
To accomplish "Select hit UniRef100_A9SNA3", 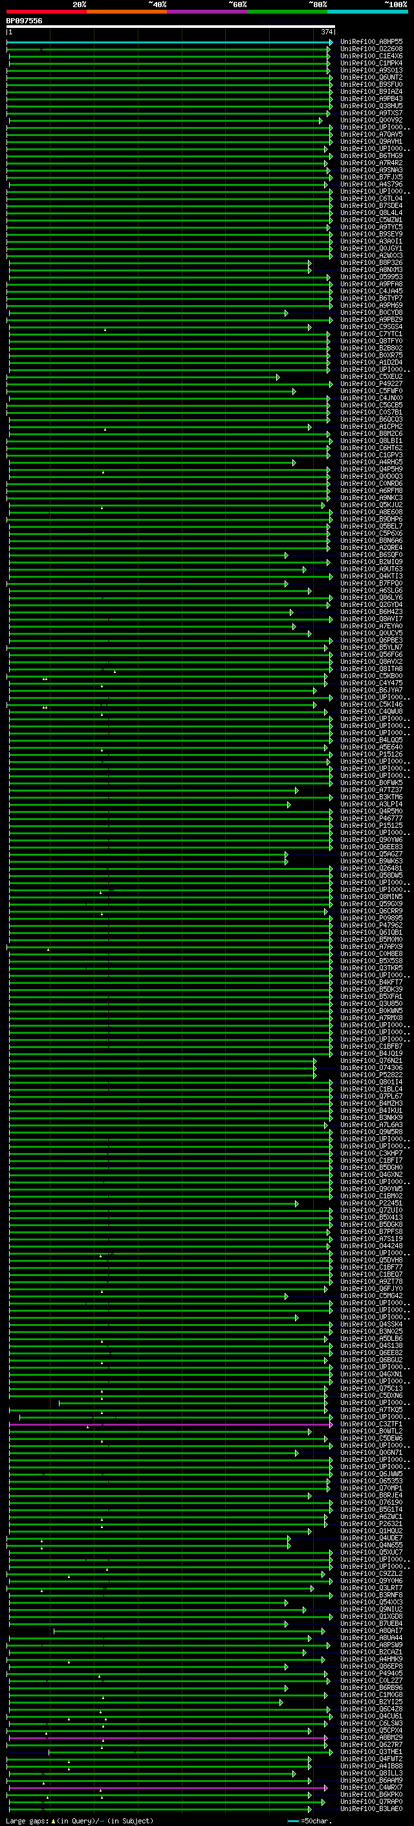I will tap(371, 170).
